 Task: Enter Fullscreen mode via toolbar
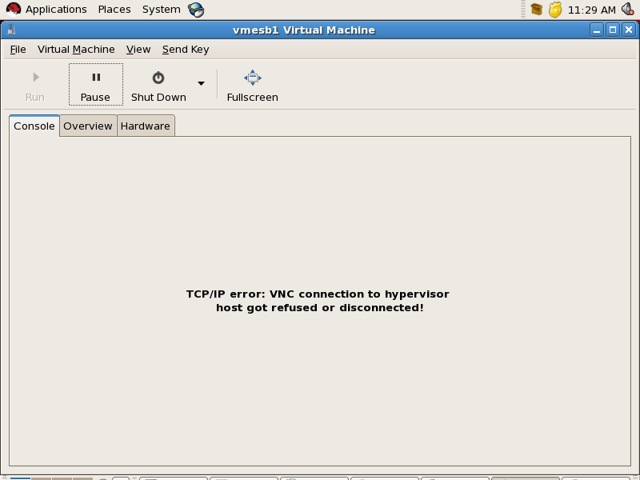(252, 85)
